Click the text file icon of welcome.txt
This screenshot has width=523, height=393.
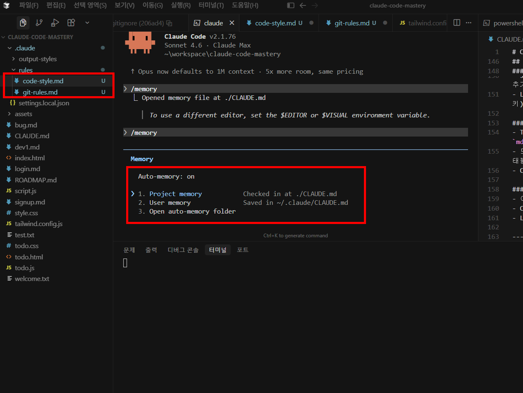click(x=8, y=279)
